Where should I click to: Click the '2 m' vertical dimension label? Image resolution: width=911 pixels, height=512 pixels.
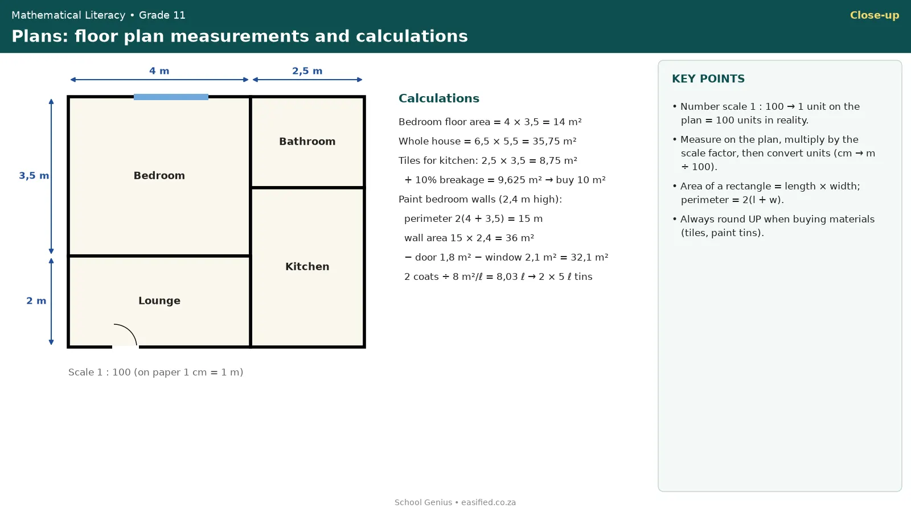point(36,301)
